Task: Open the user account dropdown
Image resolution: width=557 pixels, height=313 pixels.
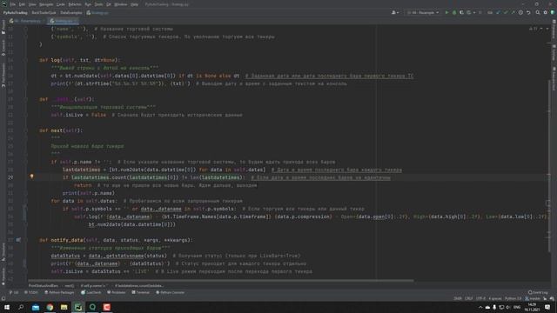Action: coord(394,12)
